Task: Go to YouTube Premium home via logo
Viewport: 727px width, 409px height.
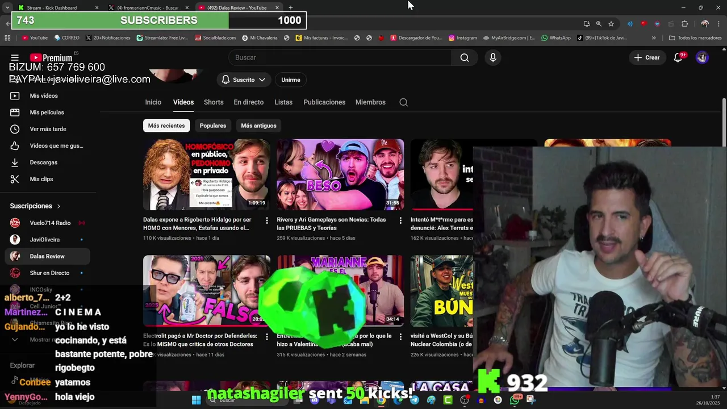Action: pyautogui.click(x=51, y=57)
